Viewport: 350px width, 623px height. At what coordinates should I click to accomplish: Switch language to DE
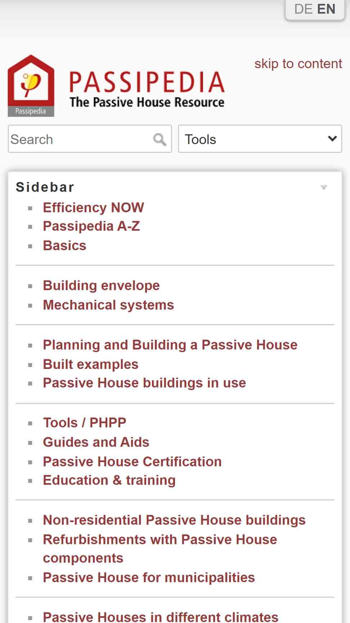point(303,9)
